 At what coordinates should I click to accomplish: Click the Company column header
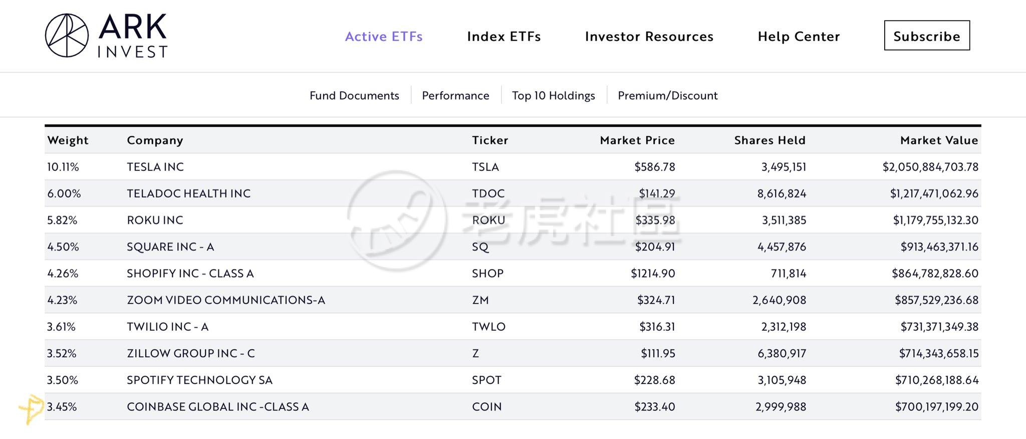click(155, 140)
